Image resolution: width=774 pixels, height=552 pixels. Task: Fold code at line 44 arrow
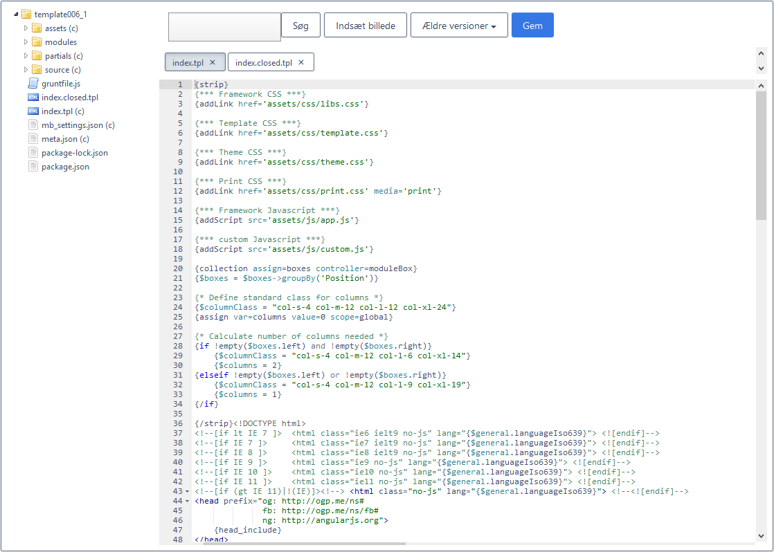coord(188,501)
